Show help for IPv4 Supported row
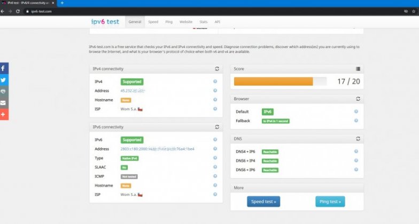This screenshot has width=419, height=224. (x=215, y=81)
